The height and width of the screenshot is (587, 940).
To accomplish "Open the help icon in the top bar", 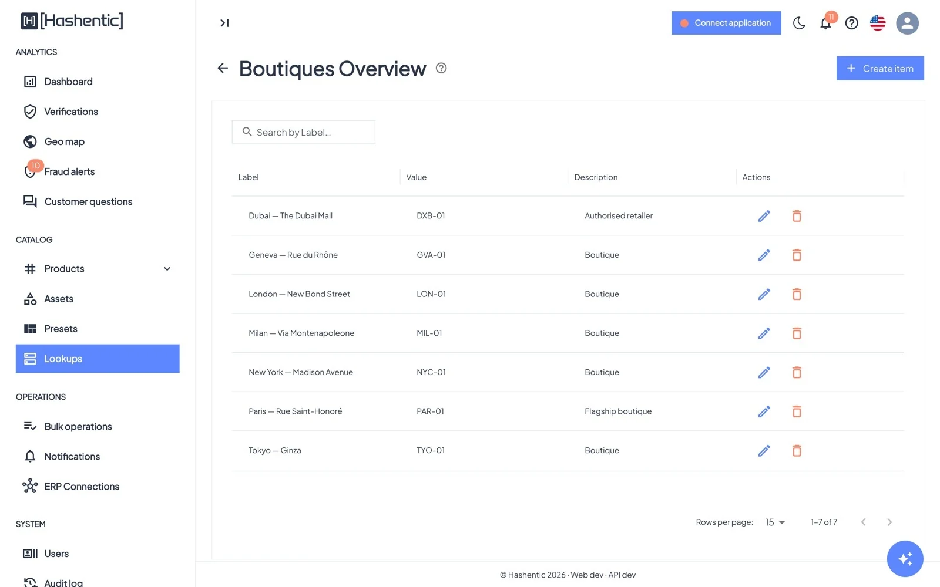I will (851, 23).
